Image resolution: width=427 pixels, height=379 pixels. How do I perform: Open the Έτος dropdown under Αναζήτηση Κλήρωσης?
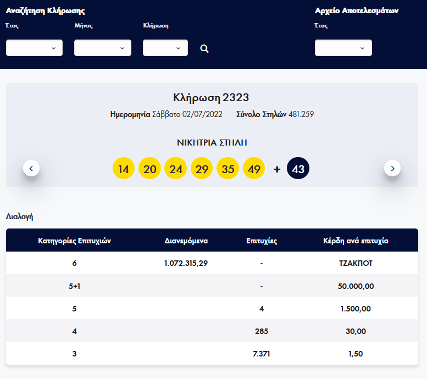[x=34, y=48]
